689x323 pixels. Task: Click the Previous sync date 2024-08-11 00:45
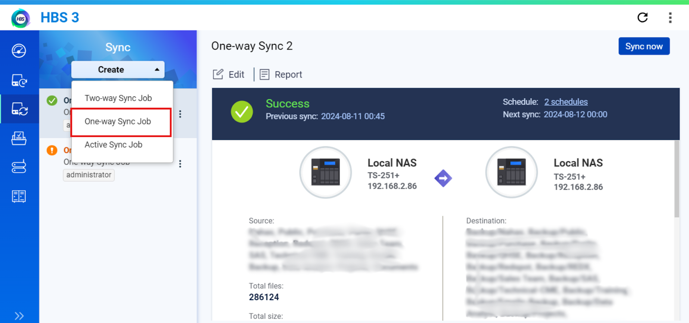click(353, 116)
